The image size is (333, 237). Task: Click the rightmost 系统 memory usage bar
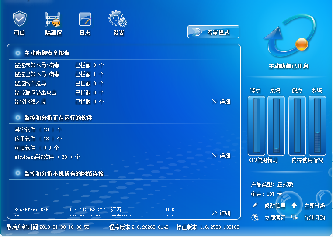(317, 125)
